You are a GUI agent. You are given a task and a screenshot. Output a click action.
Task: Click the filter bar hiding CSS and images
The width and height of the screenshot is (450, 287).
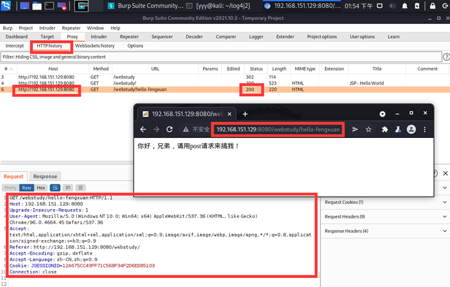(x=221, y=57)
